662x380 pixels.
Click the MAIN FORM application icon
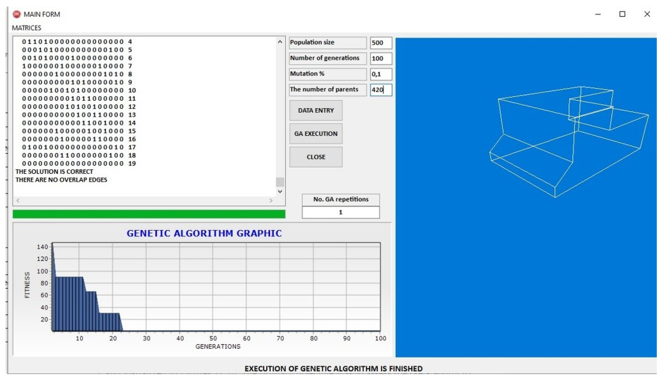click(16, 14)
